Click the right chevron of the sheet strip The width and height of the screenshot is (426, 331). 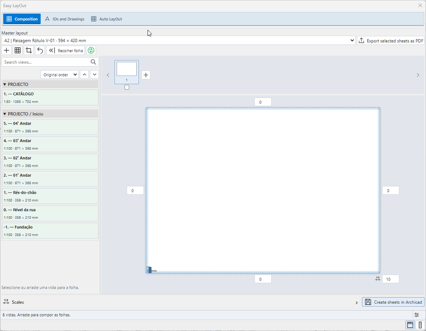[x=418, y=75]
